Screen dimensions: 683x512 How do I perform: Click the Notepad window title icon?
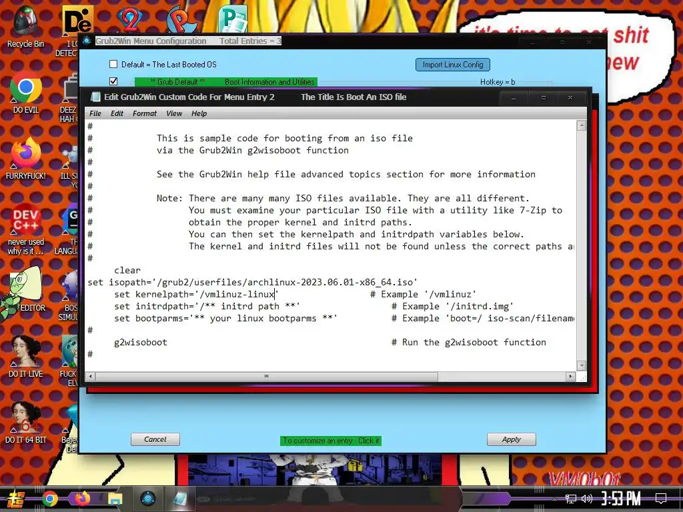95,97
